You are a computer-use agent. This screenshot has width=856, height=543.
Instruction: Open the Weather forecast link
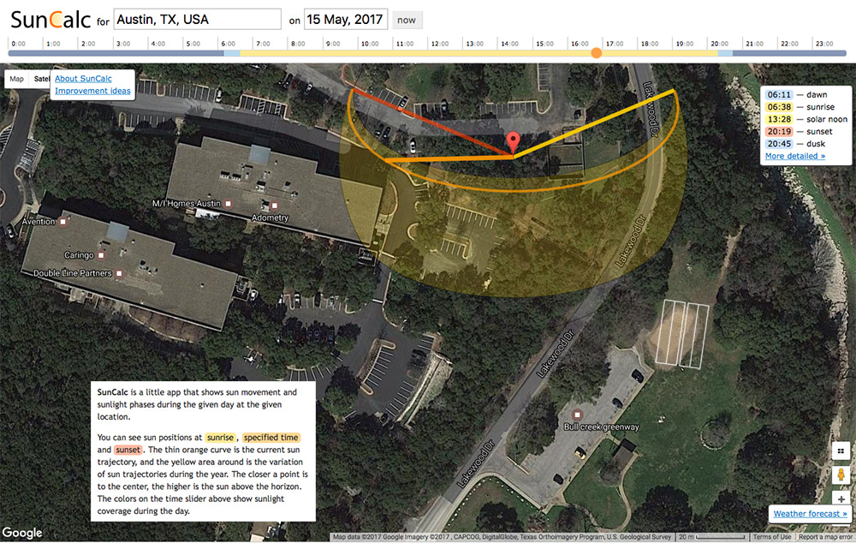[810, 514]
